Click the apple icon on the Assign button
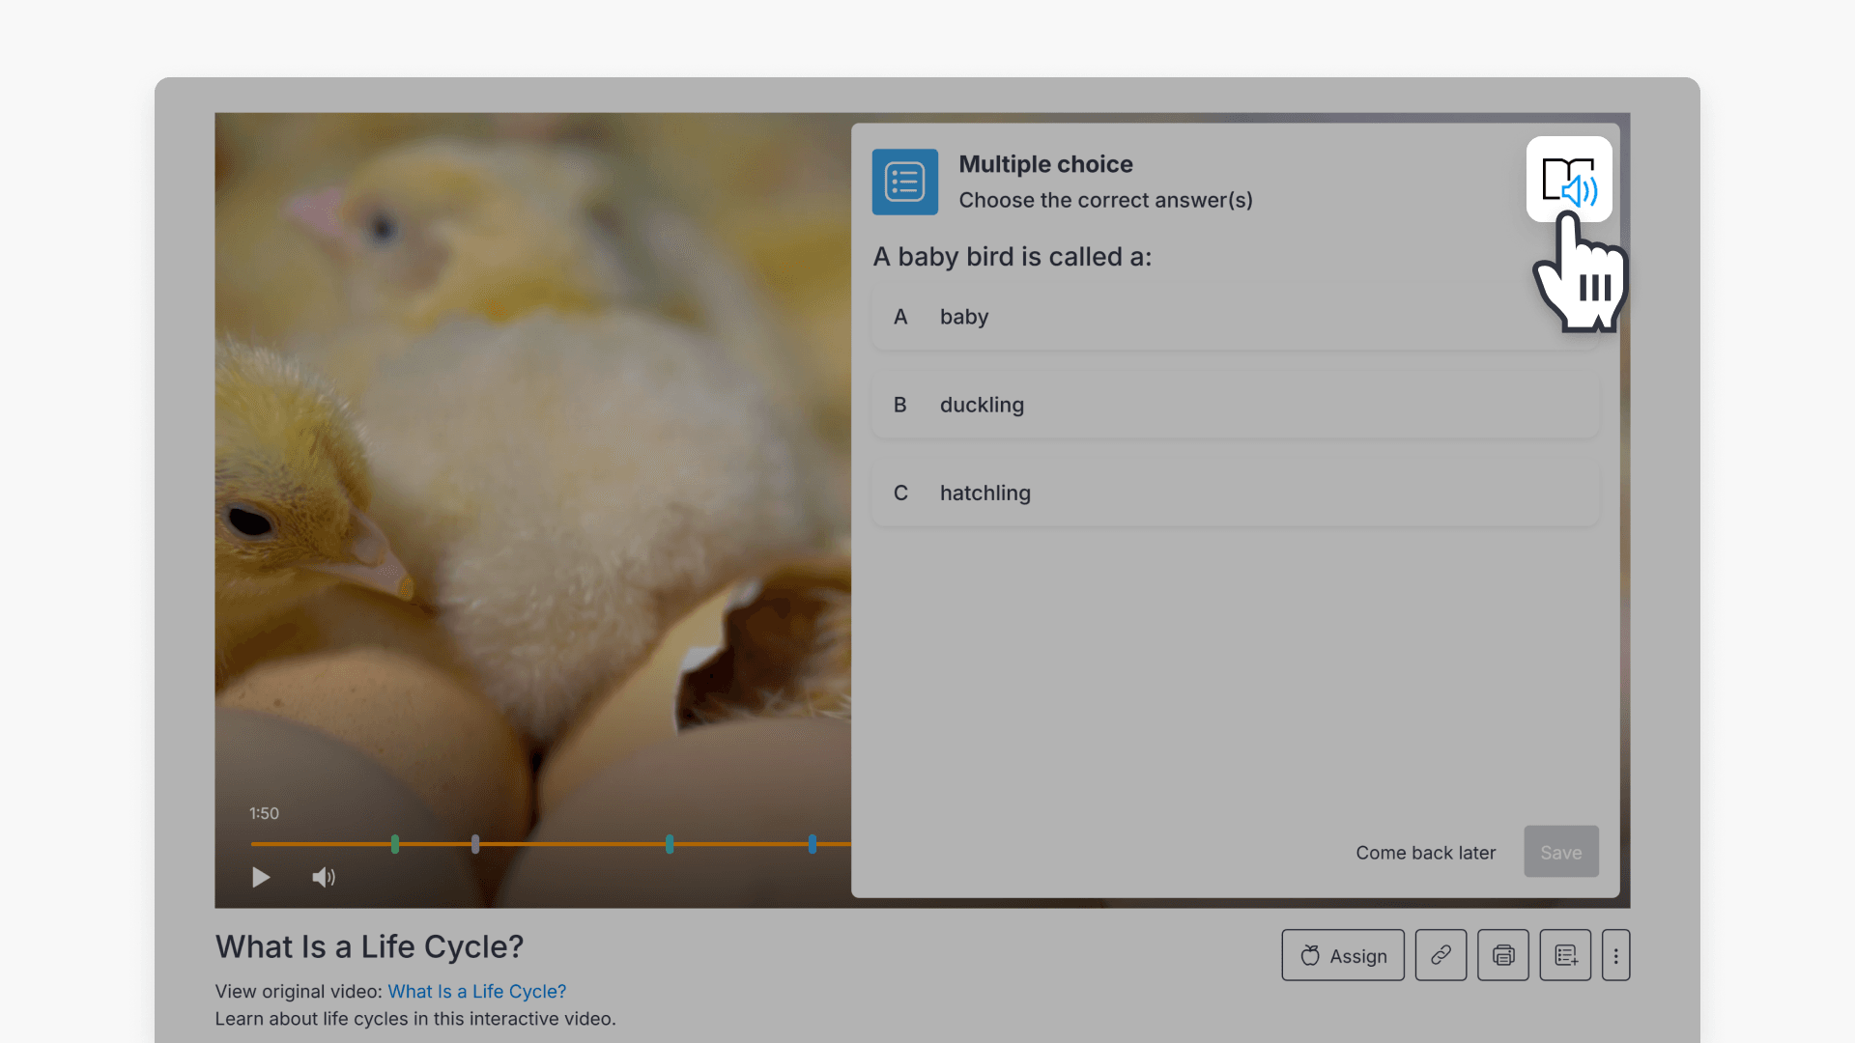Screen dimensions: 1855x1043 [1310, 955]
